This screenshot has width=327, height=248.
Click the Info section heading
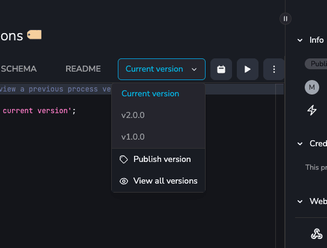[x=316, y=40]
